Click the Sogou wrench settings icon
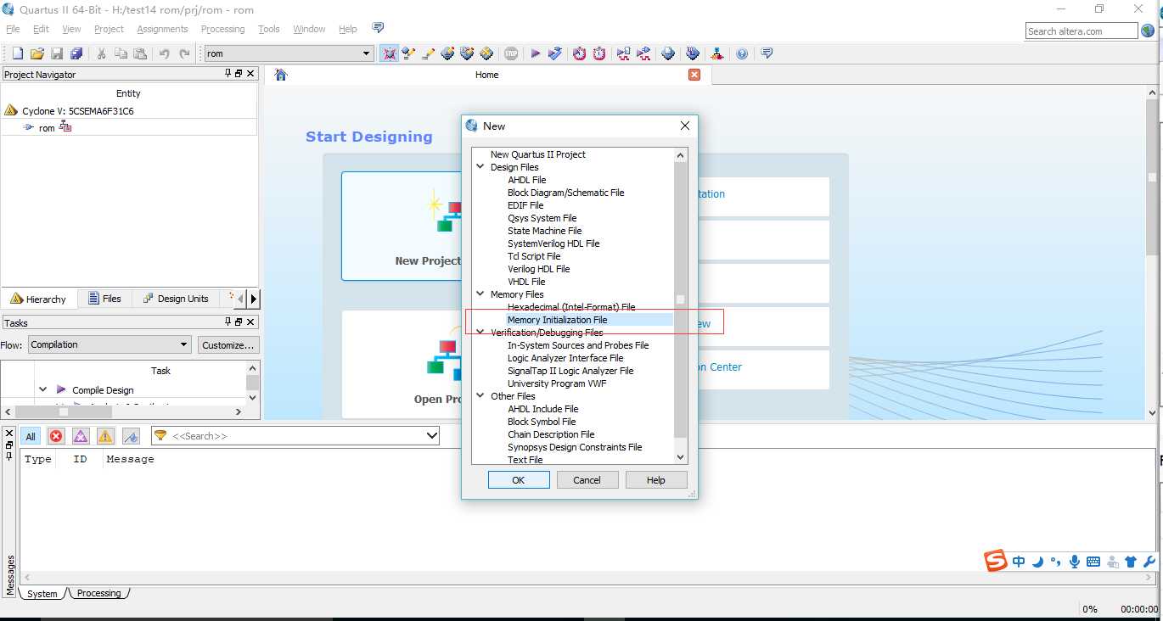 1149,562
